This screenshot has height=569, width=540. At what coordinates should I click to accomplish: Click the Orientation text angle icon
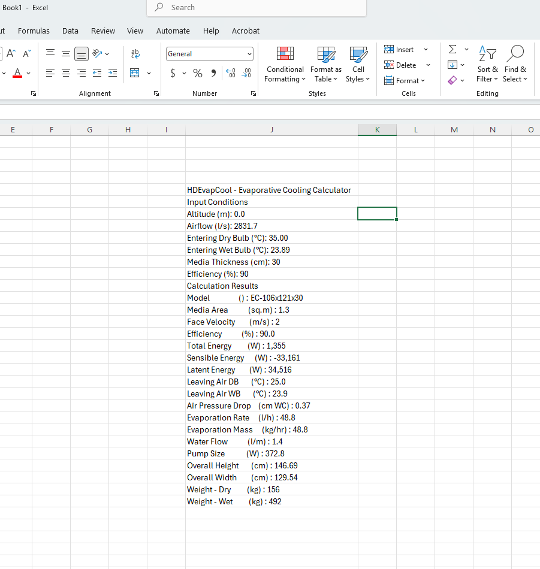tap(97, 54)
